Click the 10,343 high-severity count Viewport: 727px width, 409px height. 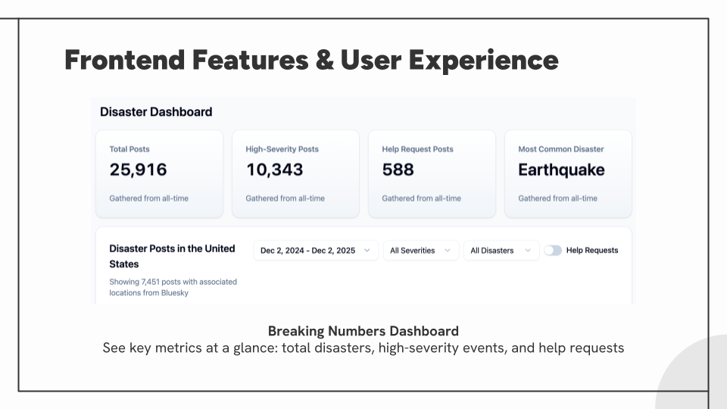click(x=274, y=170)
